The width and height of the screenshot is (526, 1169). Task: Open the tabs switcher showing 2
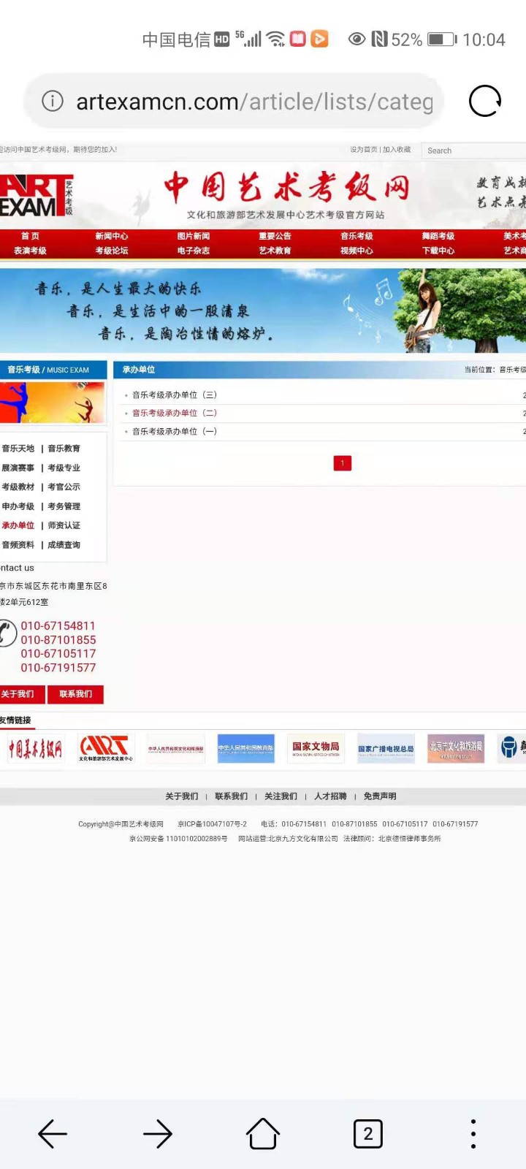(x=368, y=1134)
